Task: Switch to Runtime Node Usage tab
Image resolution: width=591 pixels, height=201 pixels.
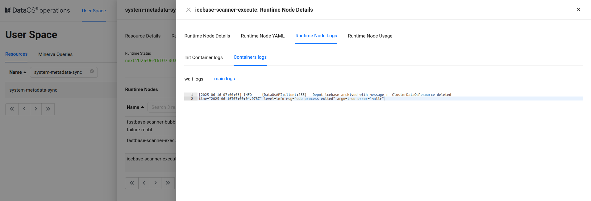Action: pos(370,36)
